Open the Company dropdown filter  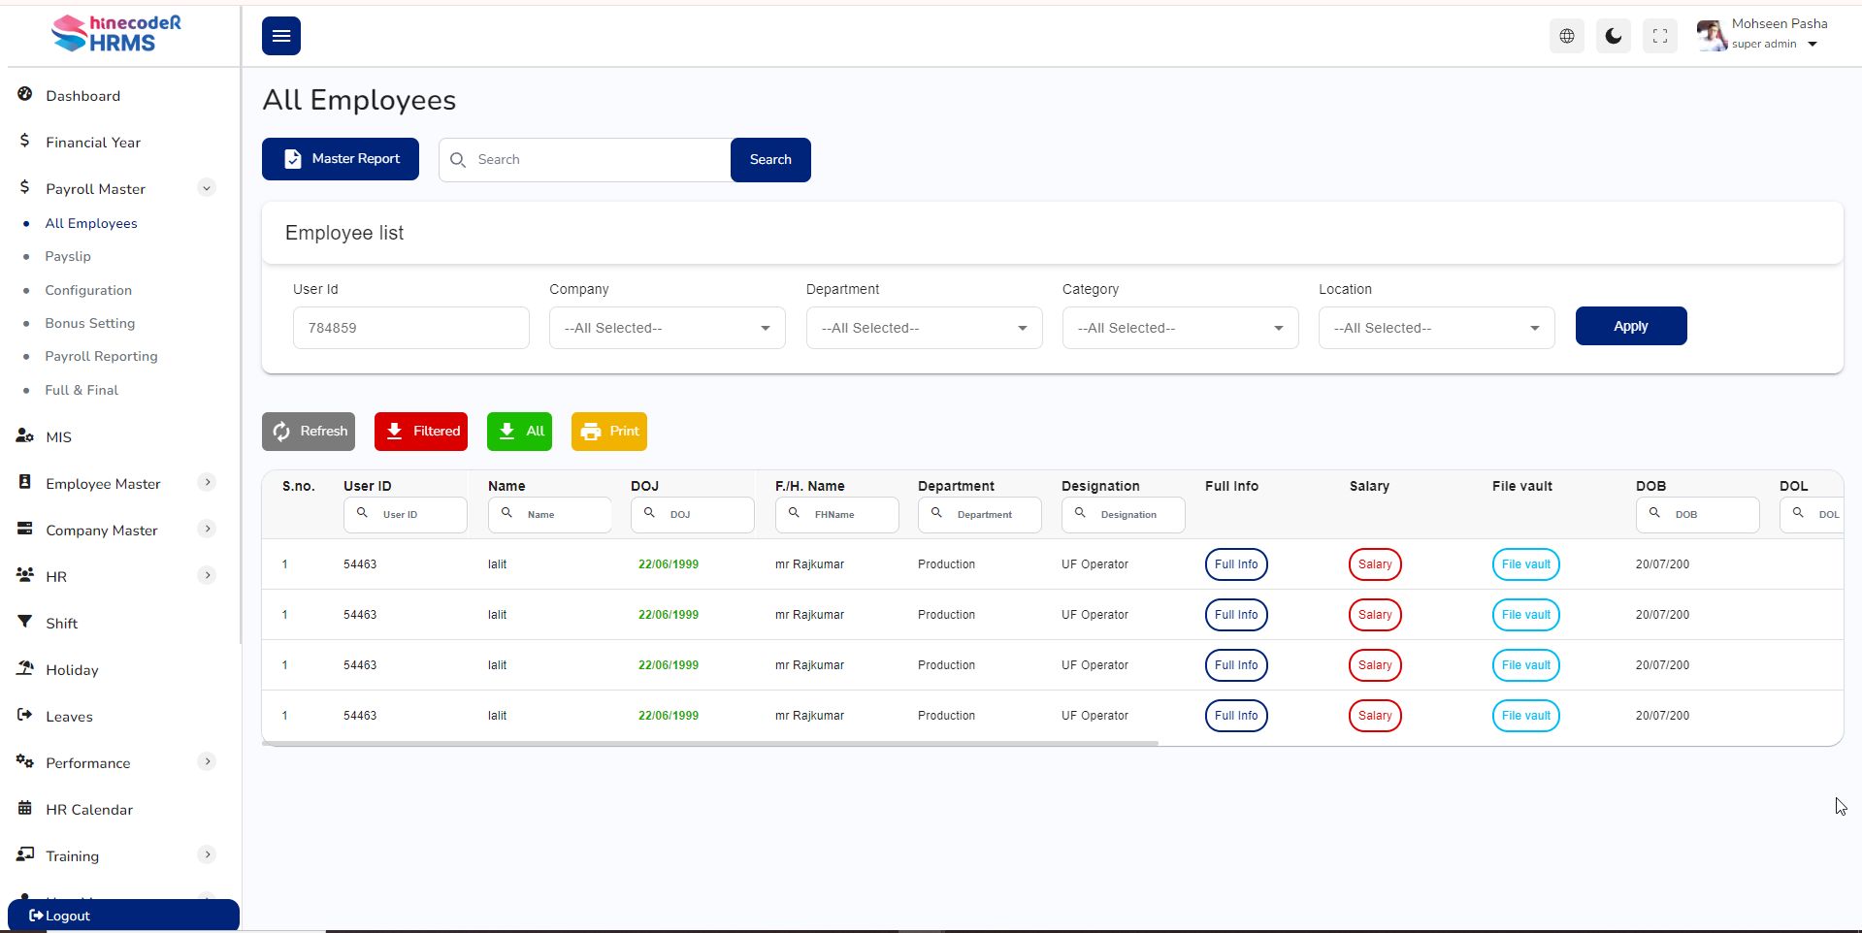point(667,328)
